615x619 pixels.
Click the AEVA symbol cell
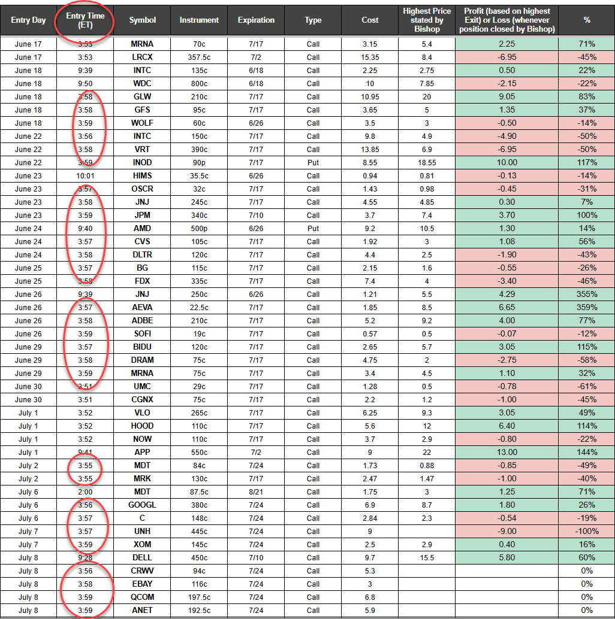pos(142,308)
